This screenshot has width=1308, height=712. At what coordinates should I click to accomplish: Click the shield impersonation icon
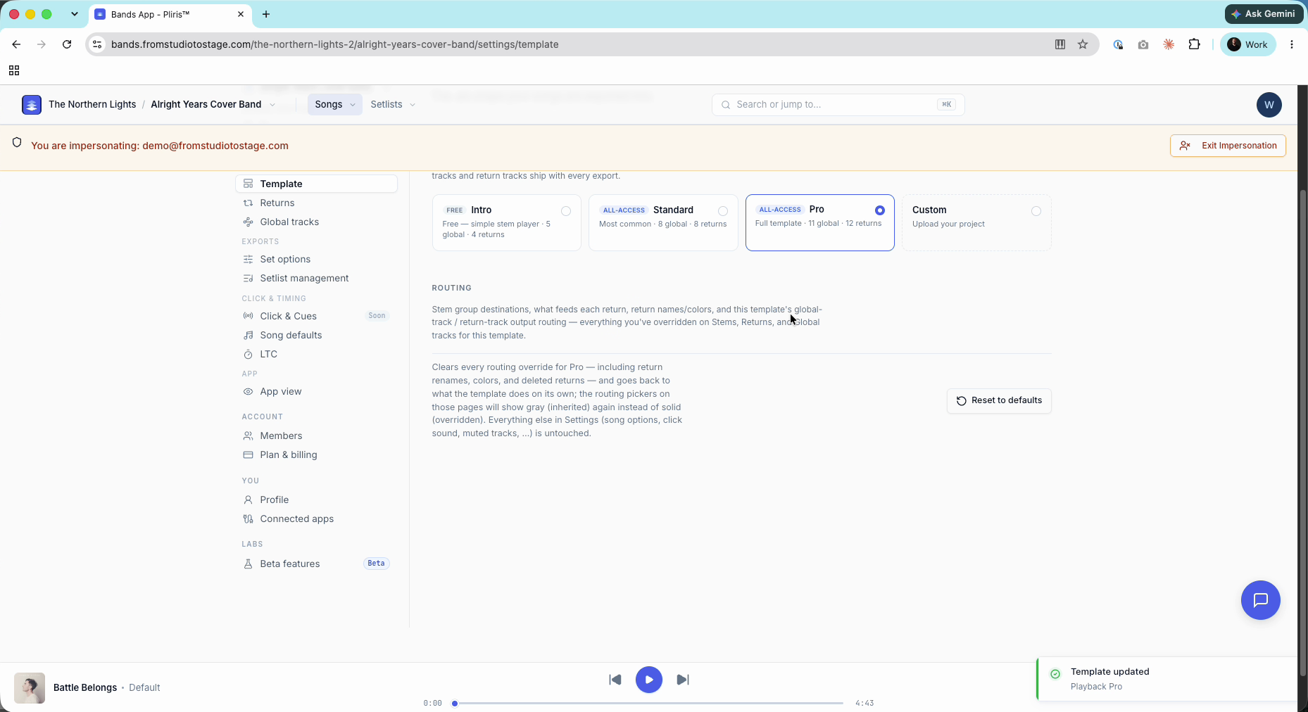click(x=17, y=143)
